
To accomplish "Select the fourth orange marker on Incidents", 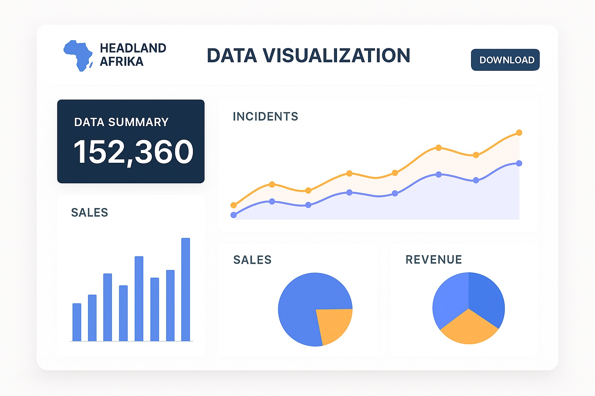I will click(x=350, y=173).
